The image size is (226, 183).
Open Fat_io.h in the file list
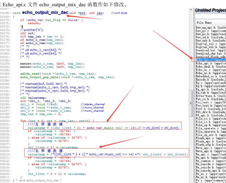coord(211,99)
